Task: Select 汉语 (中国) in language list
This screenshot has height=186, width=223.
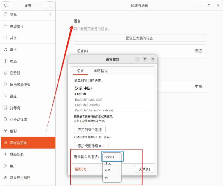Action: pos(112,88)
